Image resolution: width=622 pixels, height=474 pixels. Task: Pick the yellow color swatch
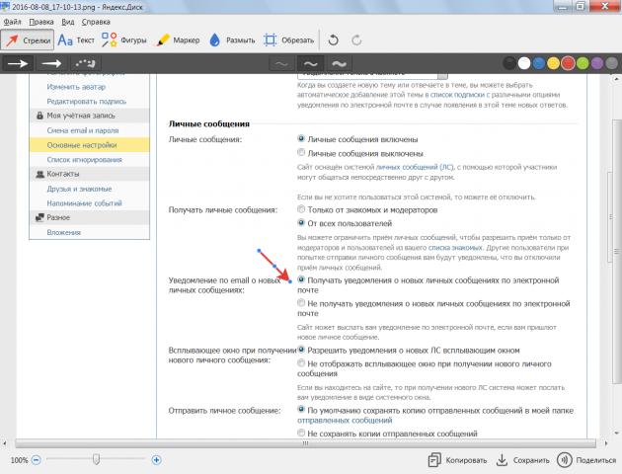click(553, 63)
